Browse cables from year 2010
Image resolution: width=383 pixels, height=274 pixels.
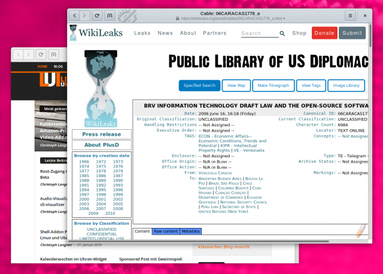(x=110, y=213)
